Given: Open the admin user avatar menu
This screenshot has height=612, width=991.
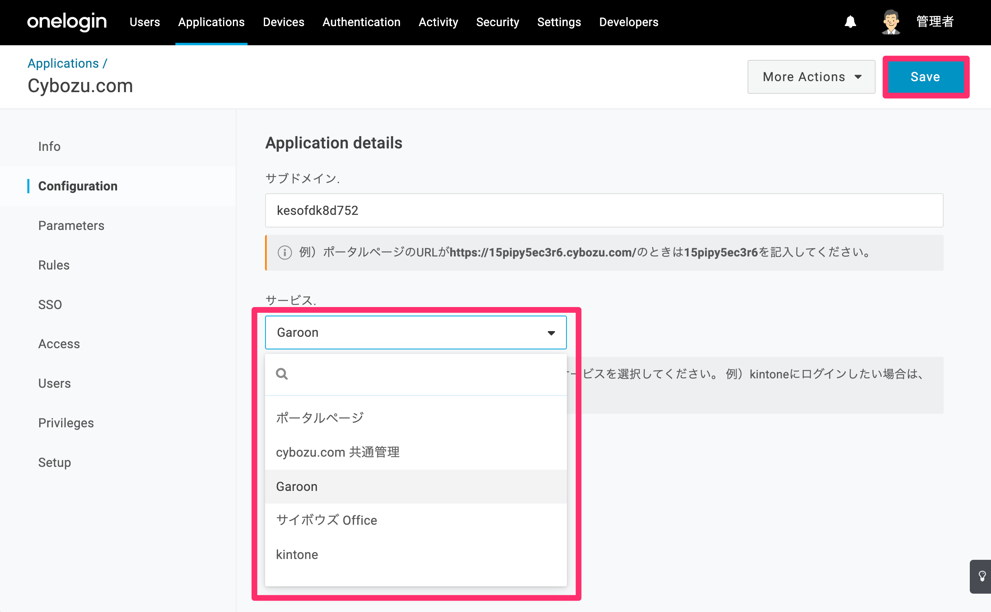Looking at the screenshot, I should pyautogui.click(x=891, y=22).
